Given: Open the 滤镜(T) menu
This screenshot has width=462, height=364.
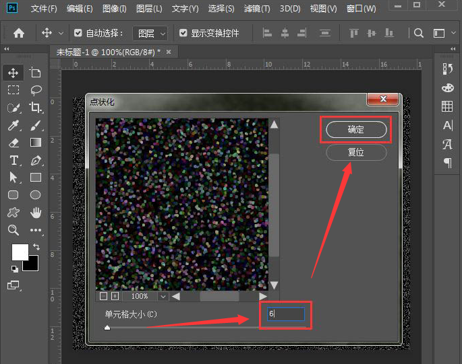Looking at the screenshot, I should (256, 9).
